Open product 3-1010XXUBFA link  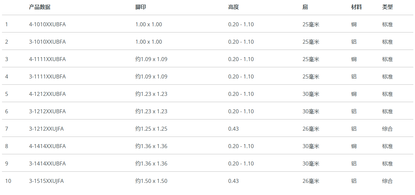pos(47,42)
